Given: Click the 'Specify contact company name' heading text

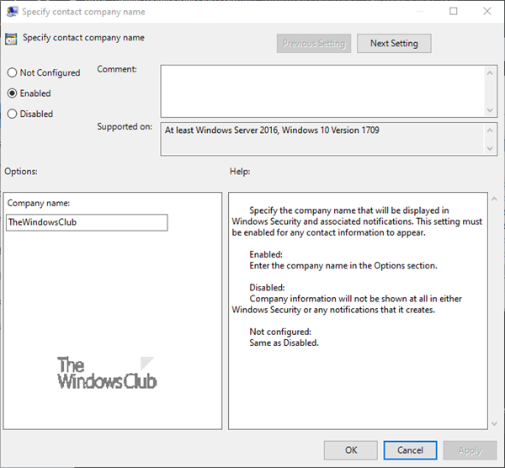Looking at the screenshot, I should pyautogui.click(x=83, y=38).
